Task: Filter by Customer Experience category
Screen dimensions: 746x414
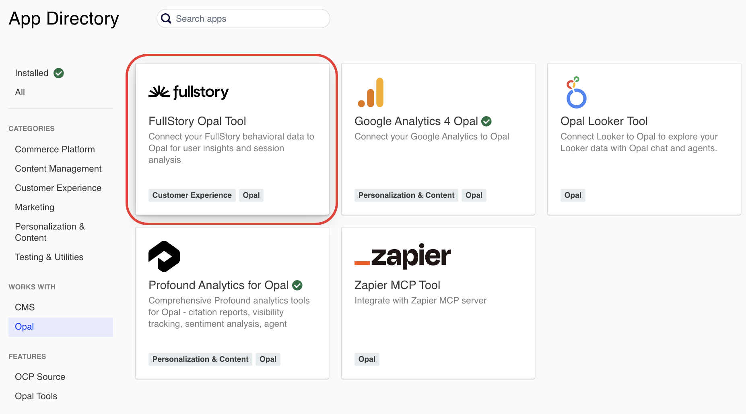Action: click(58, 188)
